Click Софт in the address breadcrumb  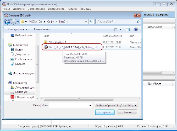coord(50,22)
